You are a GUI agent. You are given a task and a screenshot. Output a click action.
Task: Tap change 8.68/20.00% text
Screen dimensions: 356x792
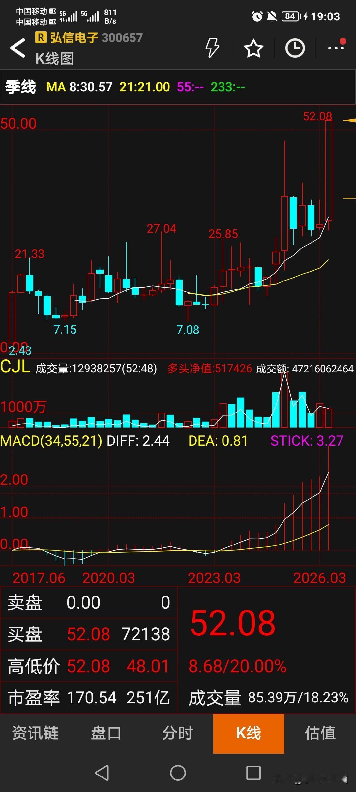pos(237,666)
